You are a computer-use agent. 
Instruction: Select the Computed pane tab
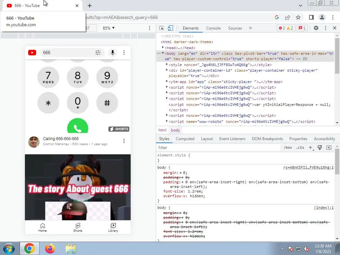point(185,139)
